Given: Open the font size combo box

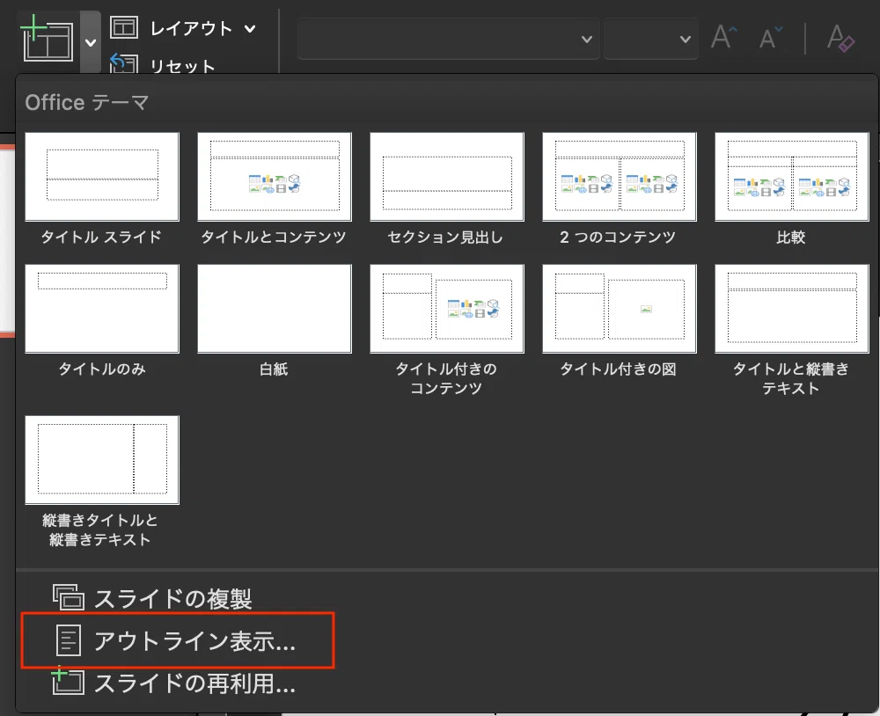Looking at the screenshot, I should [x=650, y=40].
